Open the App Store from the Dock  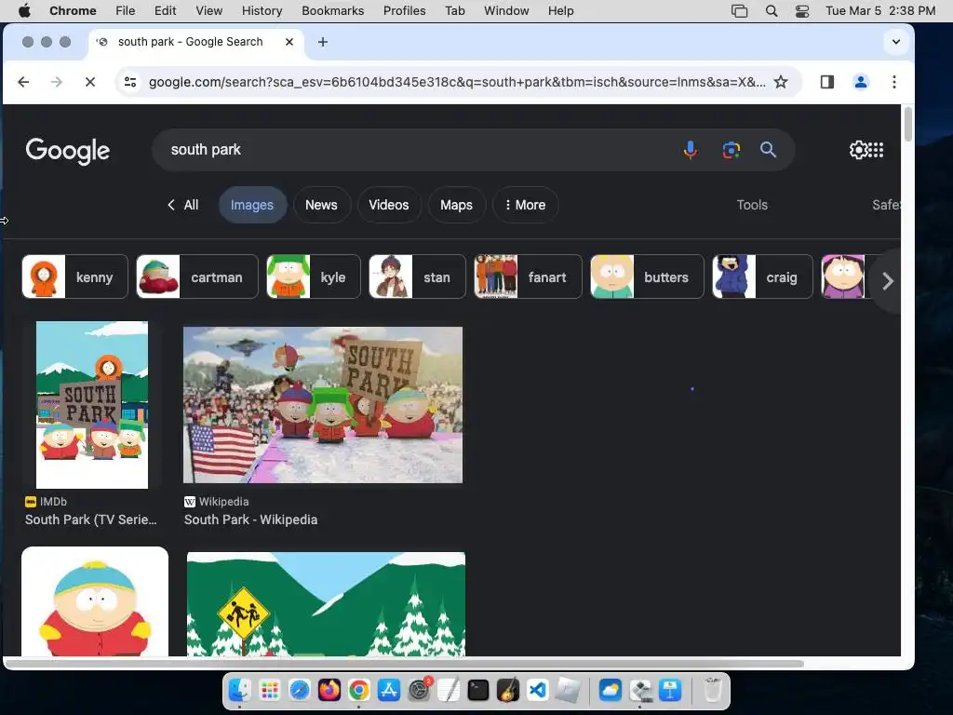coord(389,690)
